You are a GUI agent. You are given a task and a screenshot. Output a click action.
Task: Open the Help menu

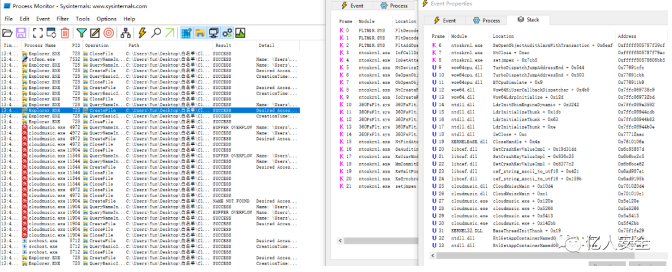pyautogui.click(x=129, y=19)
